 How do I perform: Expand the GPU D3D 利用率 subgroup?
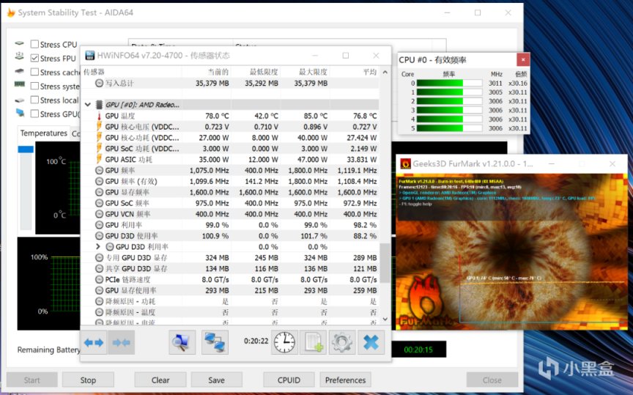pyautogui.click(x=97, y=246)
